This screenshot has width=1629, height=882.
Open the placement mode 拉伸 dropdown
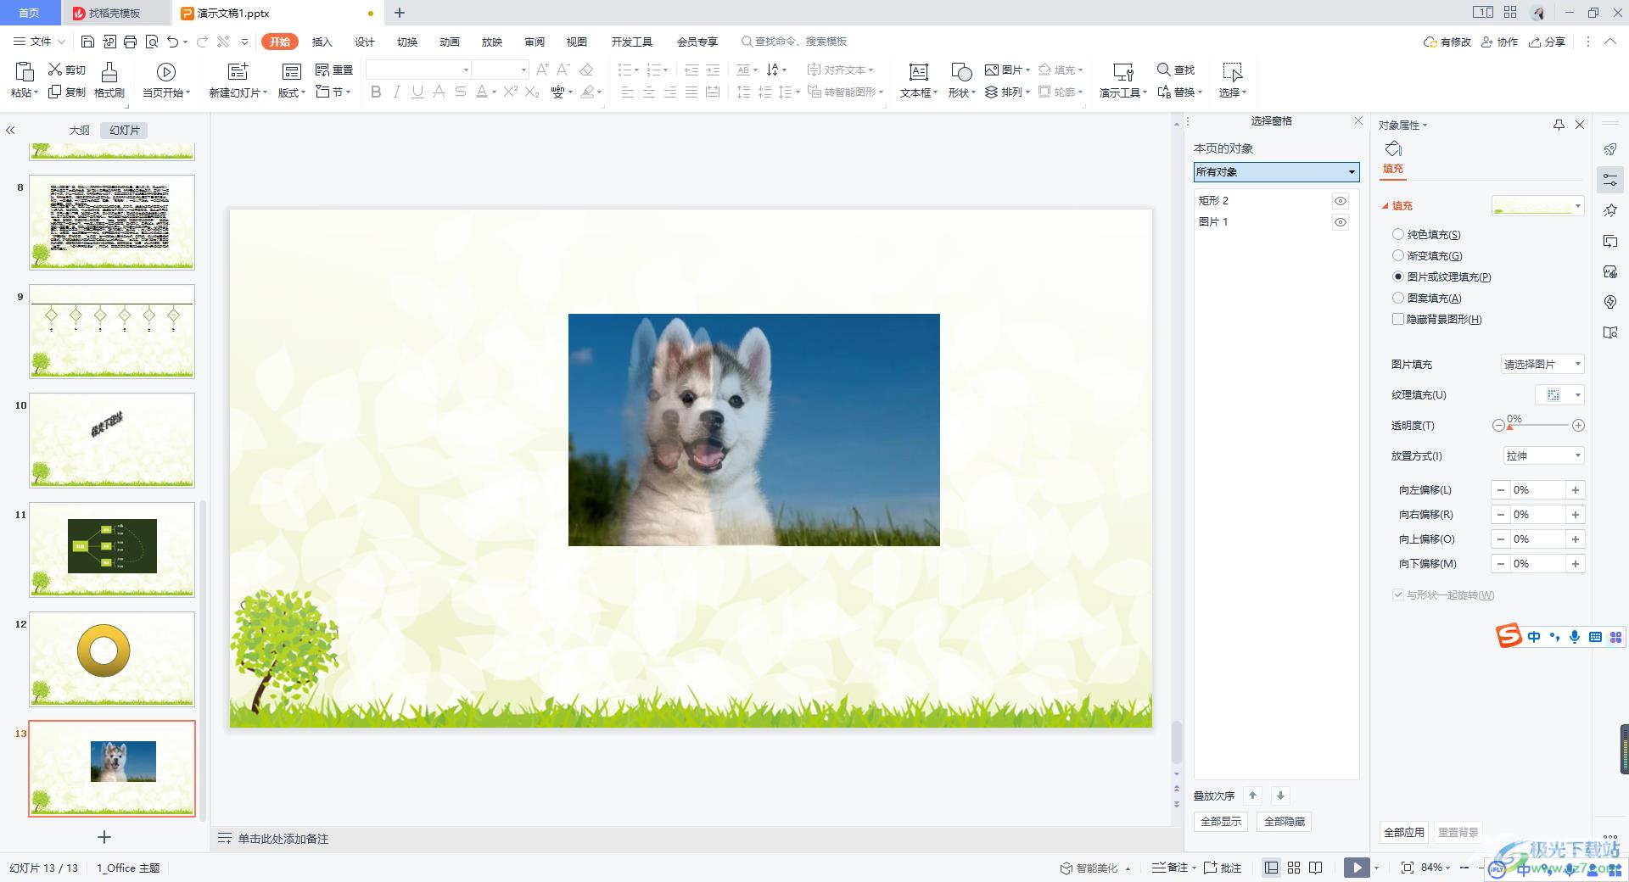point(1542,456)
